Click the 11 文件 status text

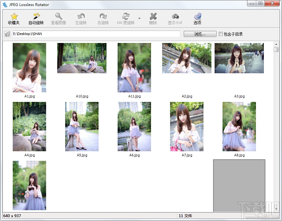pos(185,216)
